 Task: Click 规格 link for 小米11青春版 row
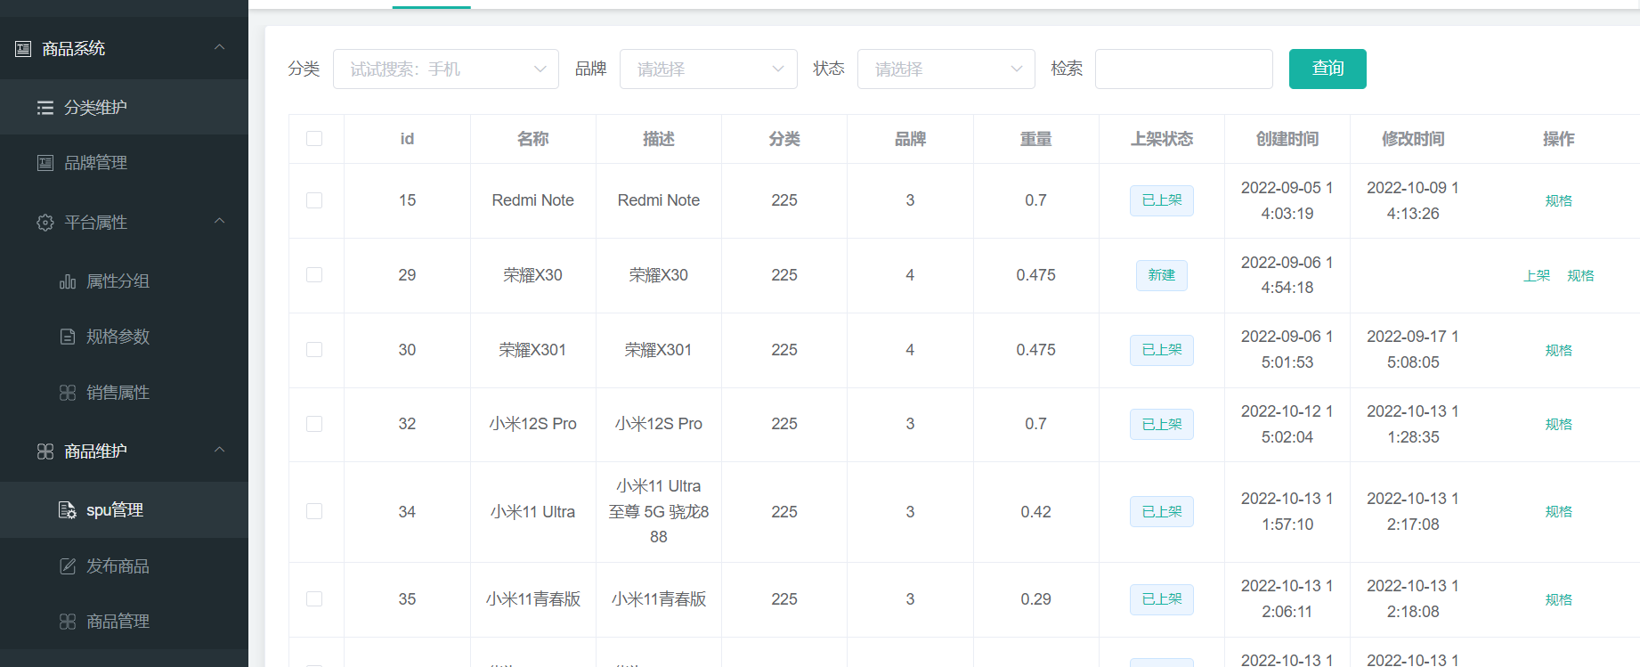tap(1558, 600)
